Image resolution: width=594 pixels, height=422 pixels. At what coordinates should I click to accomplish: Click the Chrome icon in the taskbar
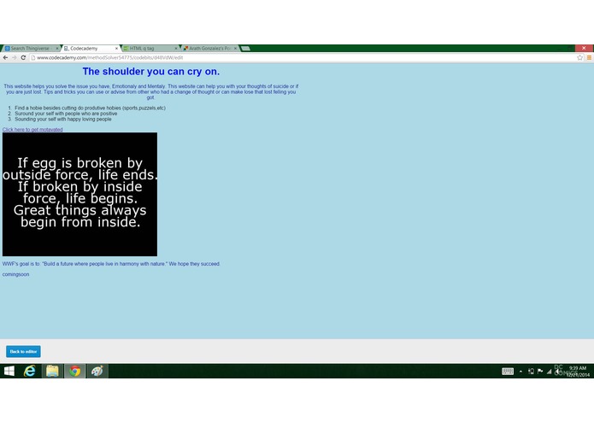(x=74, y=371)
